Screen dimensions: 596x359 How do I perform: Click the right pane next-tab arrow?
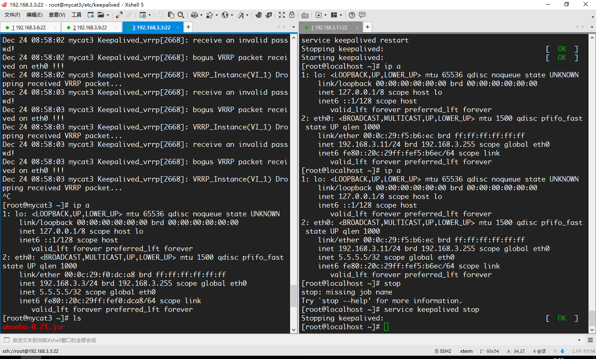tap(583, 27)
